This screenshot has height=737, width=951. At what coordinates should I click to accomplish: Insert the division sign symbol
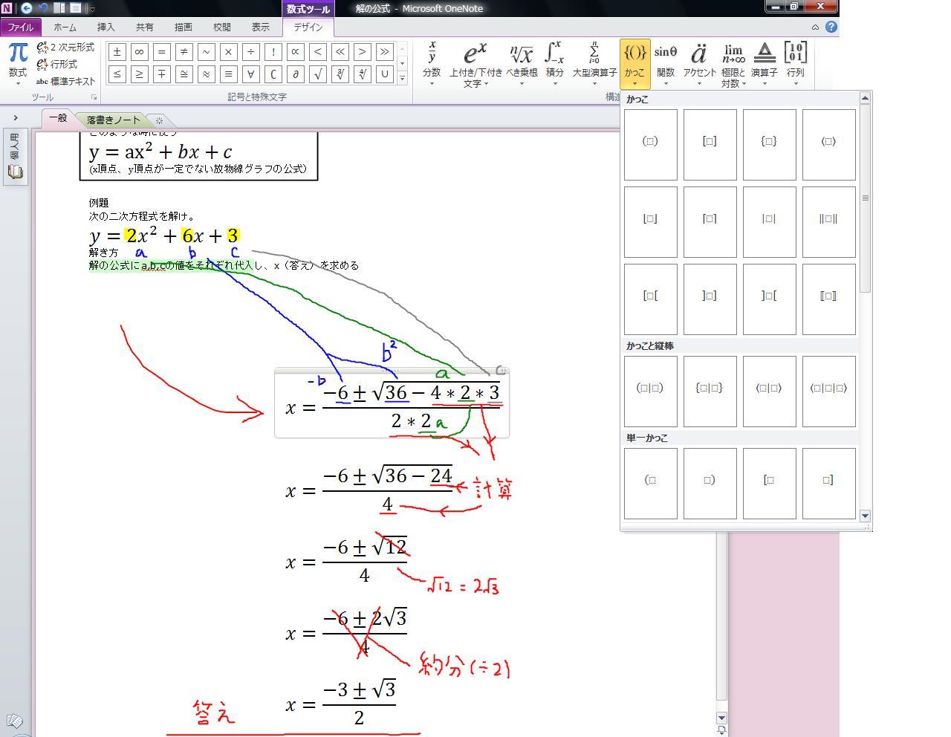pos(250,52)
